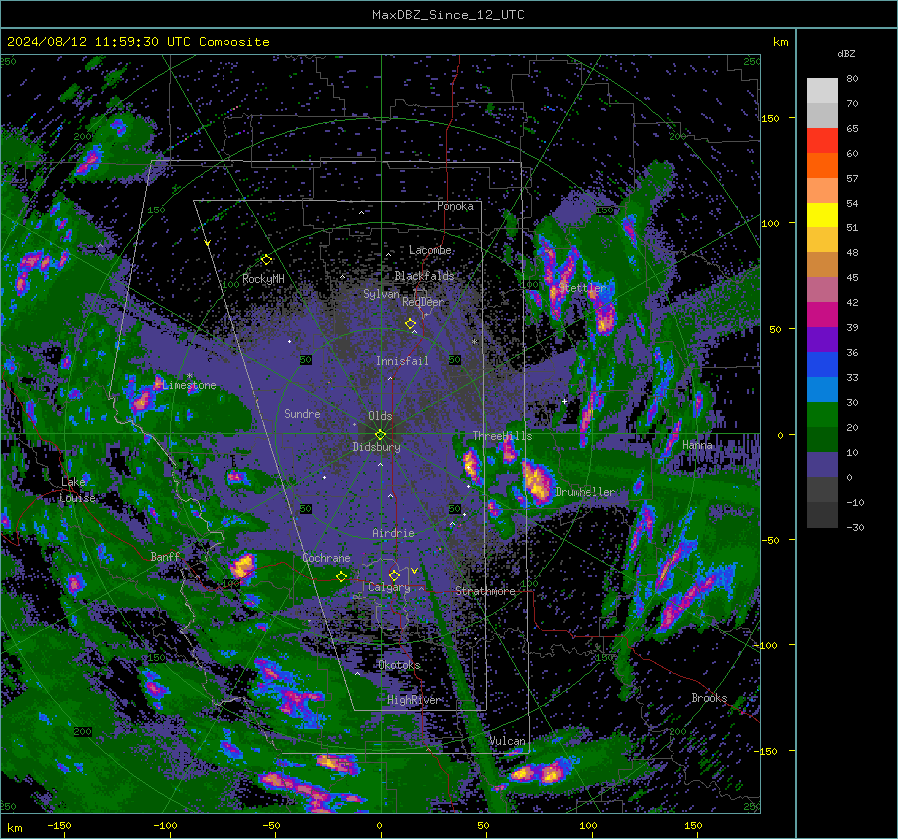Click the Okotoks city label
This screenshot has width=898, height=839.
pyautogui.click(x=399, y=665)
